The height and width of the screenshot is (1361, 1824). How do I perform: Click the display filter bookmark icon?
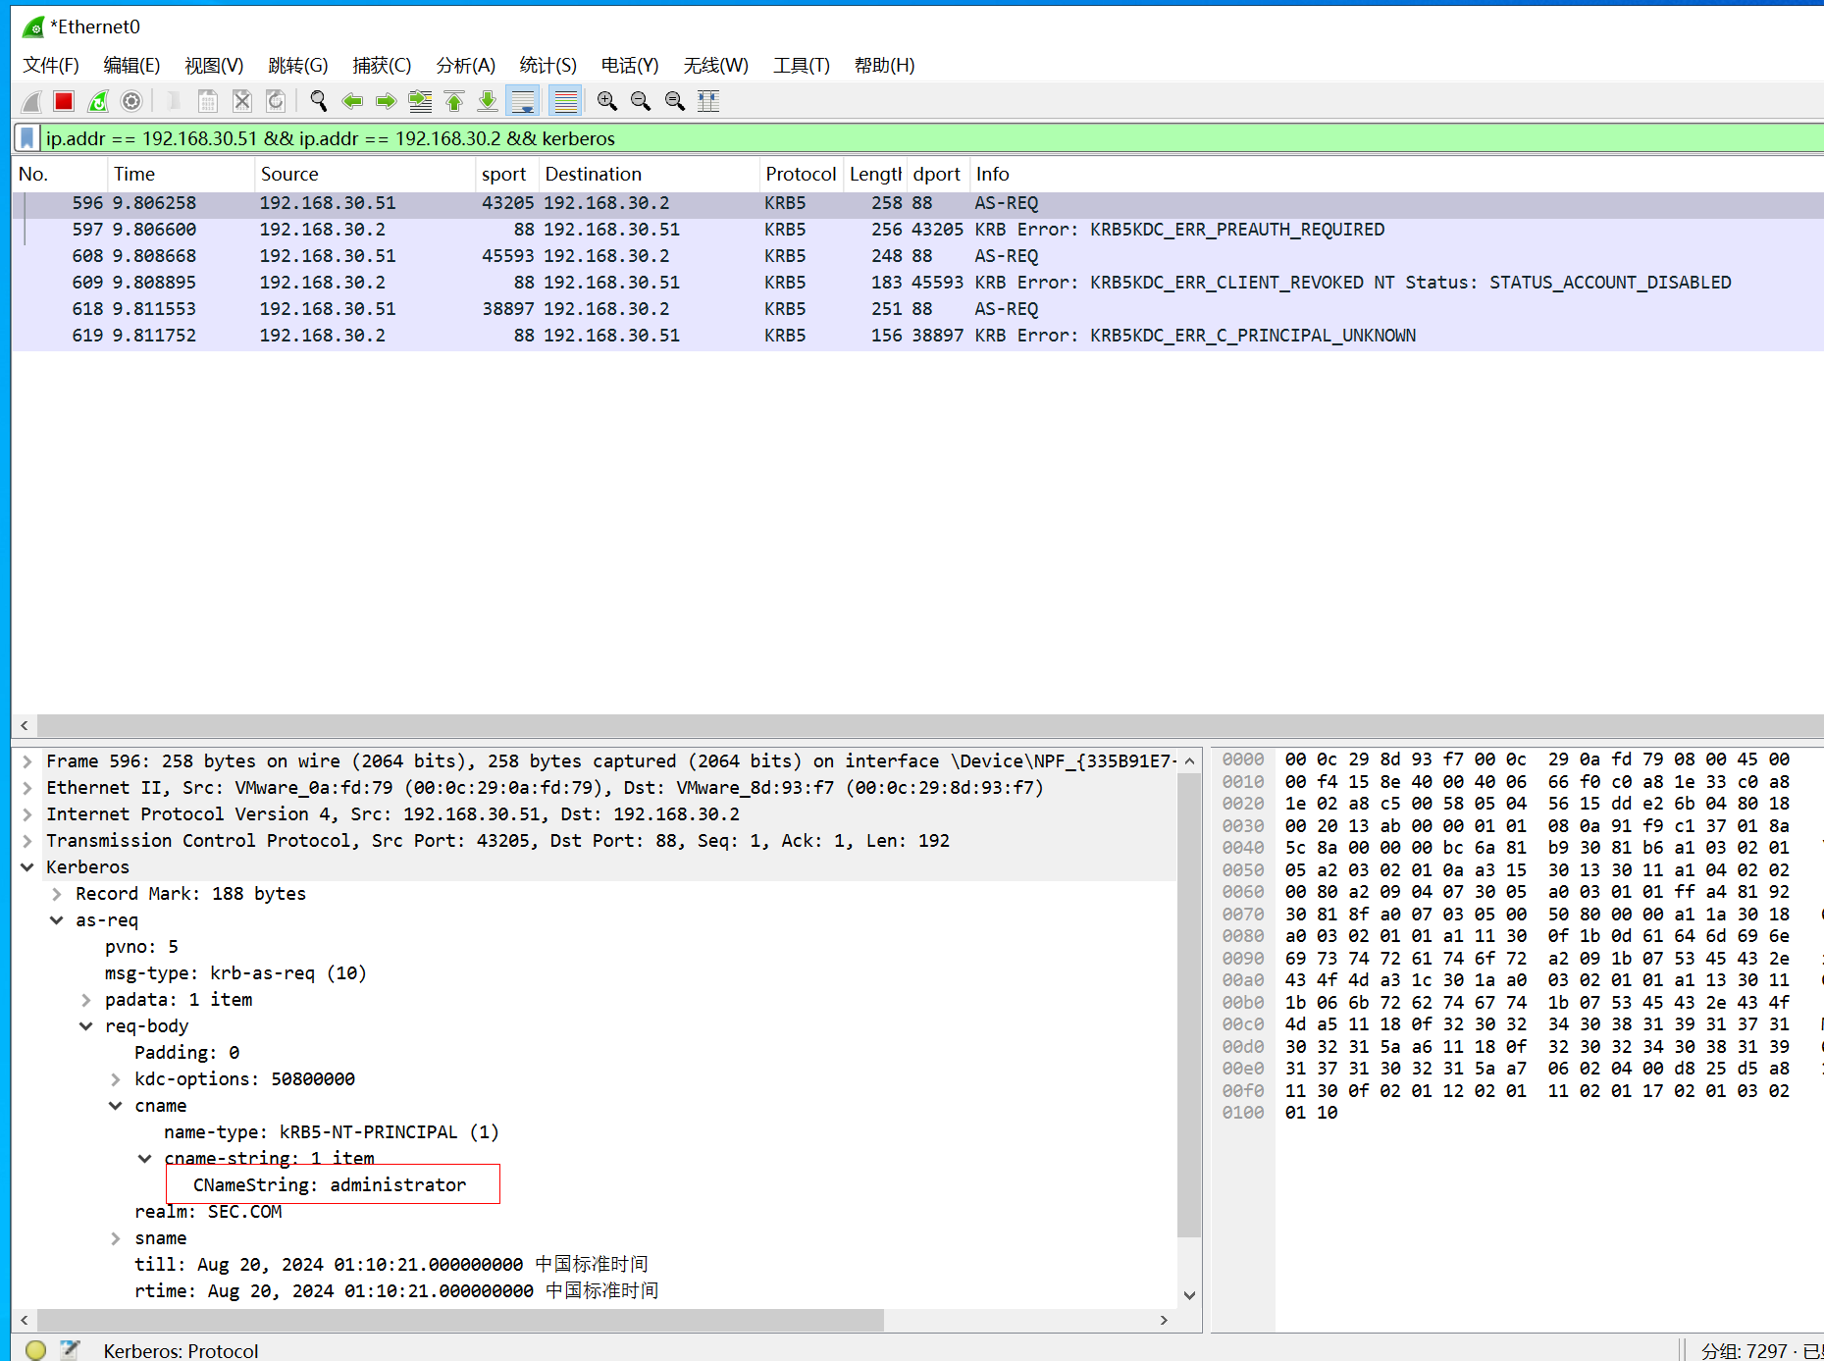tap(28, 138)
